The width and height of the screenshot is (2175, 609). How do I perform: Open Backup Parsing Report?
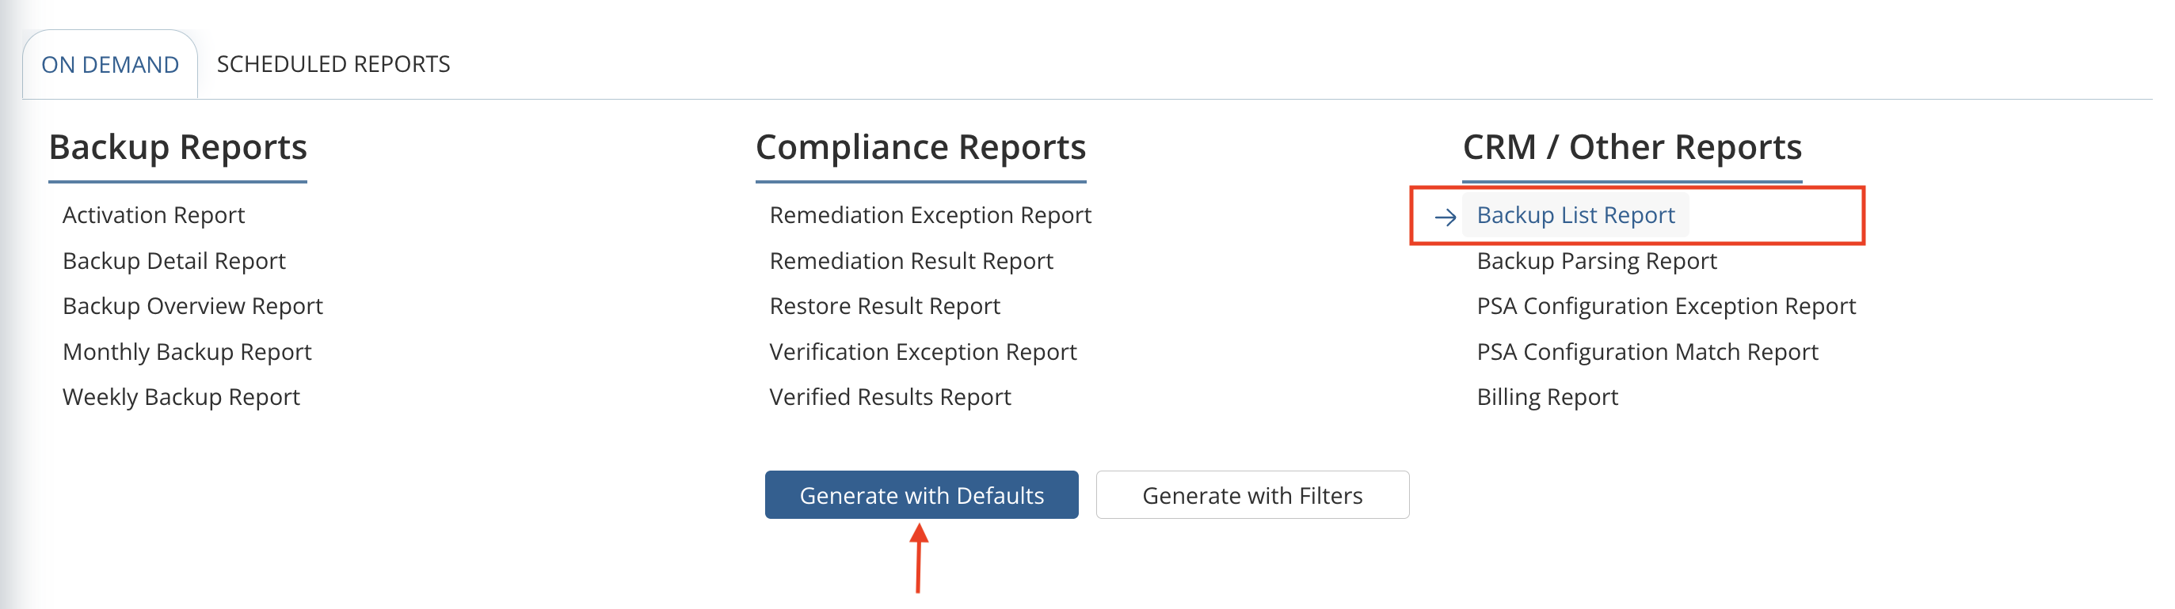point(1597,261)
